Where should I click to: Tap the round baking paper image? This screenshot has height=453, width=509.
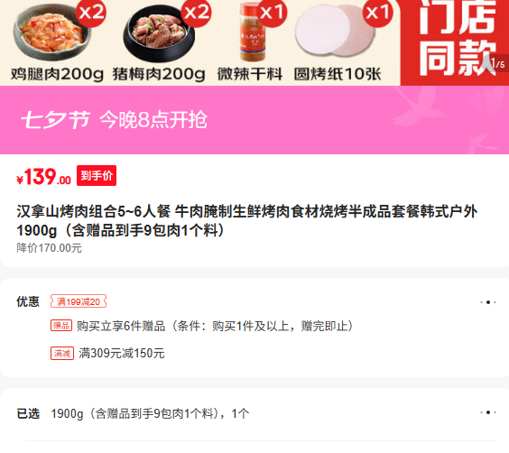coord(334,31)
